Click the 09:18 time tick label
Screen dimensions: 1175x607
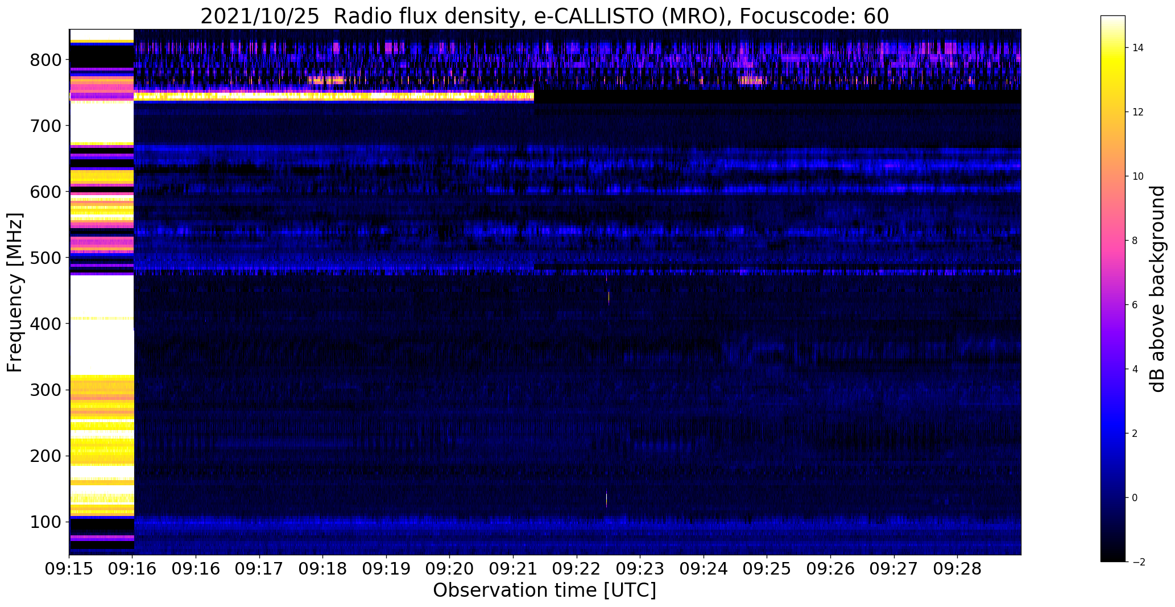click(x=323, y=569)
